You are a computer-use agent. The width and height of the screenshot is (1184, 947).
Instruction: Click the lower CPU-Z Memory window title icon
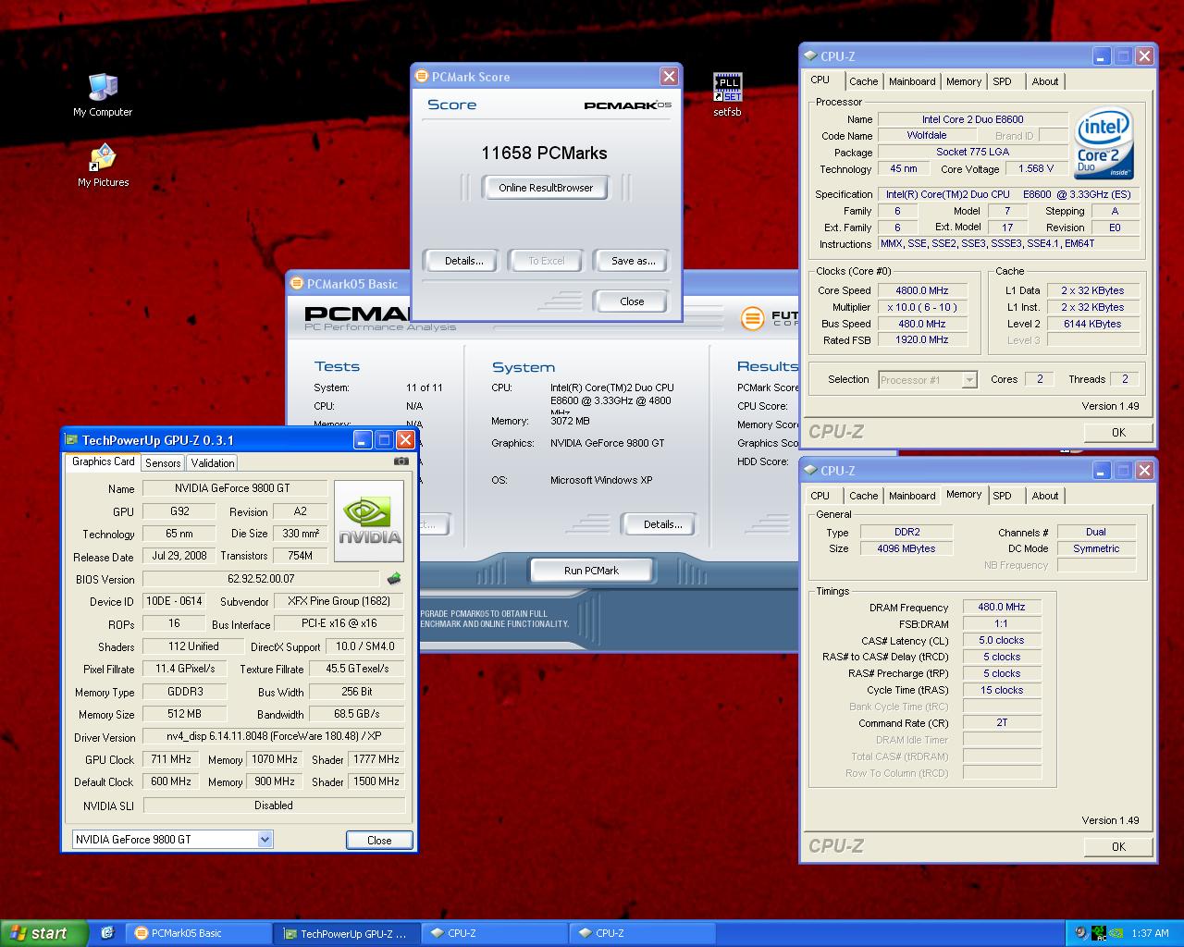click(x=810, y=471)
